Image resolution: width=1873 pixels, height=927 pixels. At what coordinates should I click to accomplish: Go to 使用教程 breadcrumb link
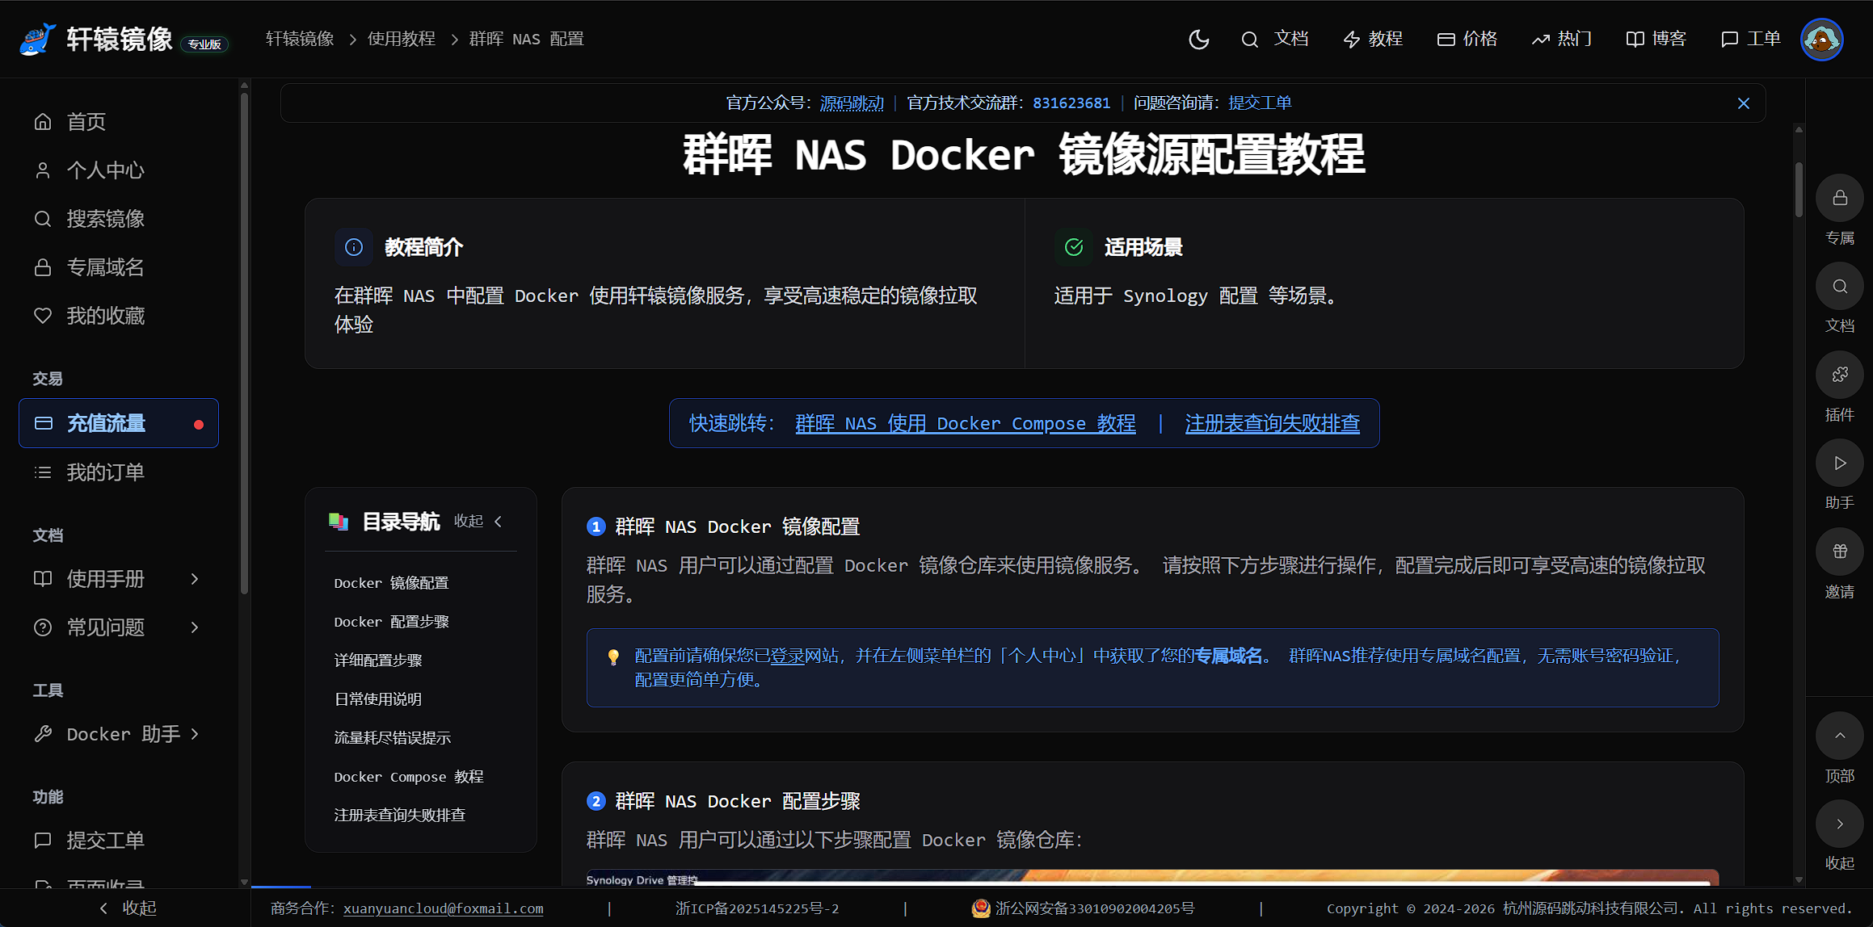[402, 39]
